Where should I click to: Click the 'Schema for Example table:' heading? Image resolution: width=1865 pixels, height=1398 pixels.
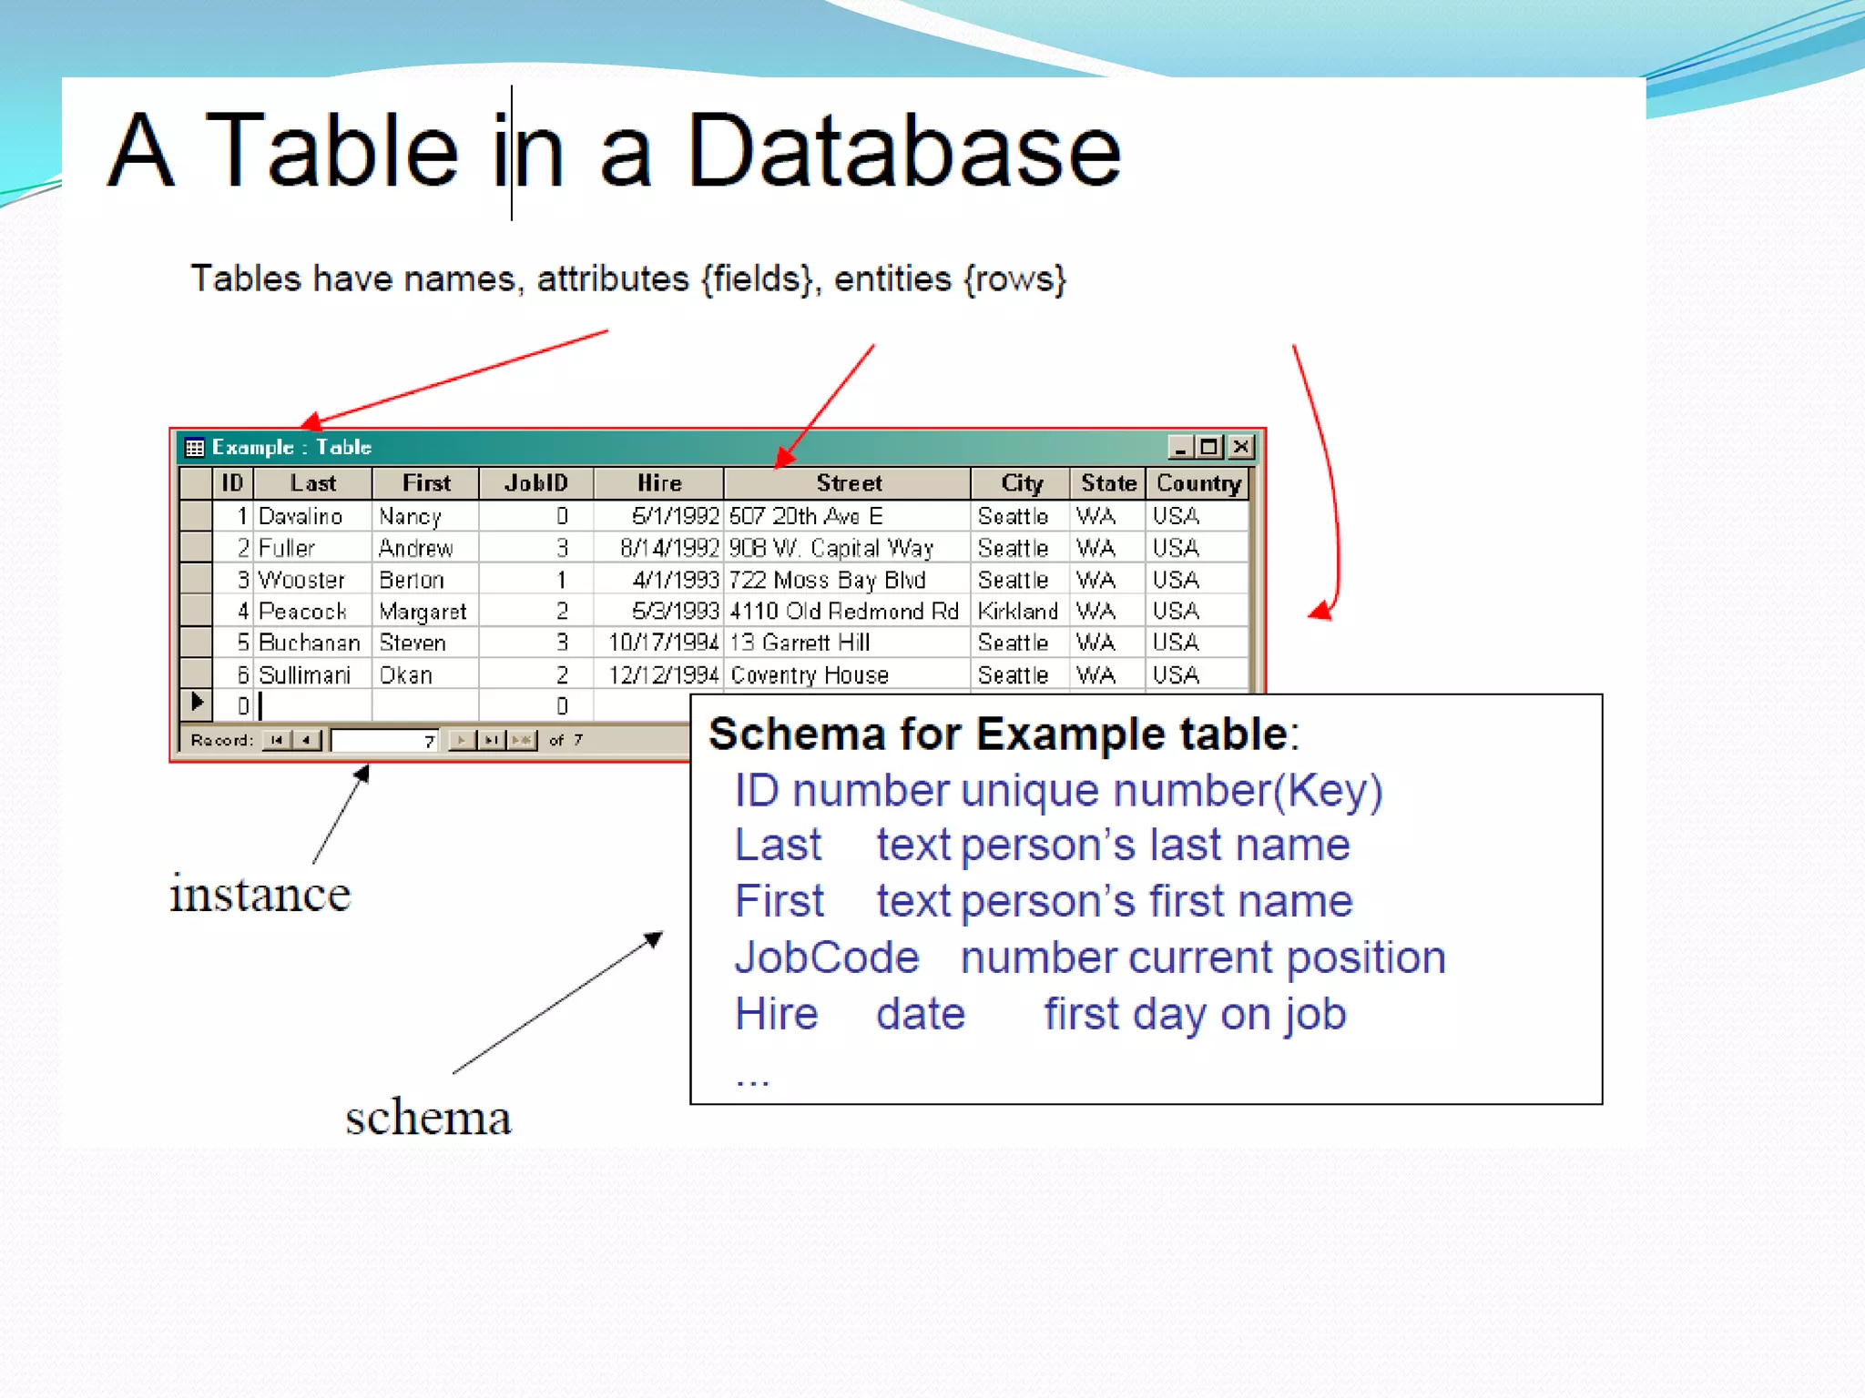pyautogui.click(x=1004, y=734)
